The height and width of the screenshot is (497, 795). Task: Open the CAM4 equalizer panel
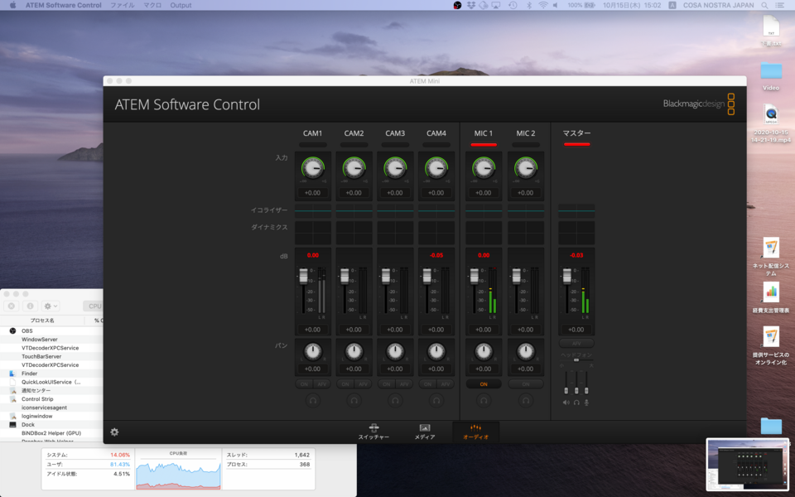pyautogui.click(x=436, y=210)
